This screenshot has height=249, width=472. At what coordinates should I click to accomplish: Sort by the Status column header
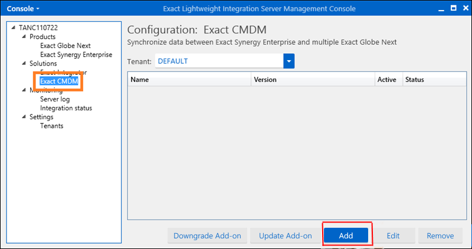point(435,80)
